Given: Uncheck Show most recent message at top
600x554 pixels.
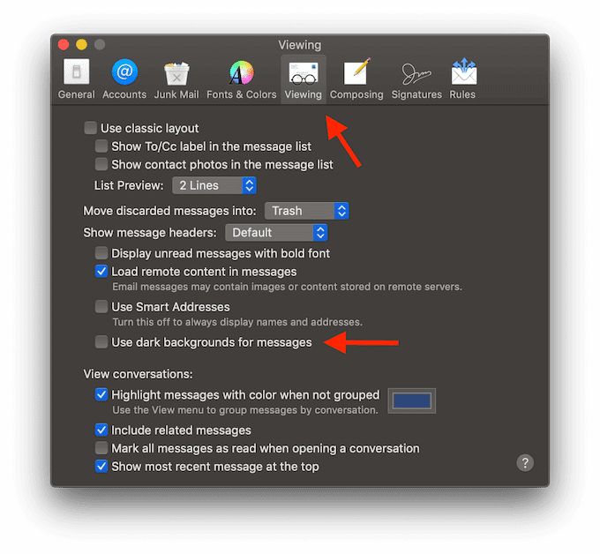Looking at the screenshot, I should point(101,466).
